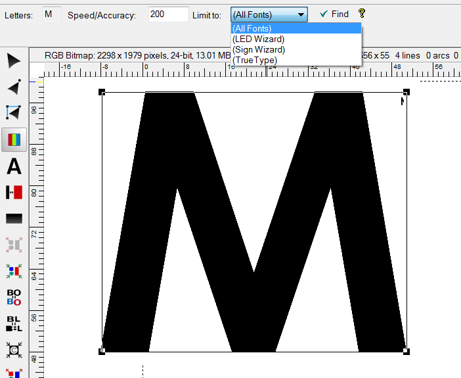Click the yellow help question mark icon

pyautogui.click(x=361, y=14)
